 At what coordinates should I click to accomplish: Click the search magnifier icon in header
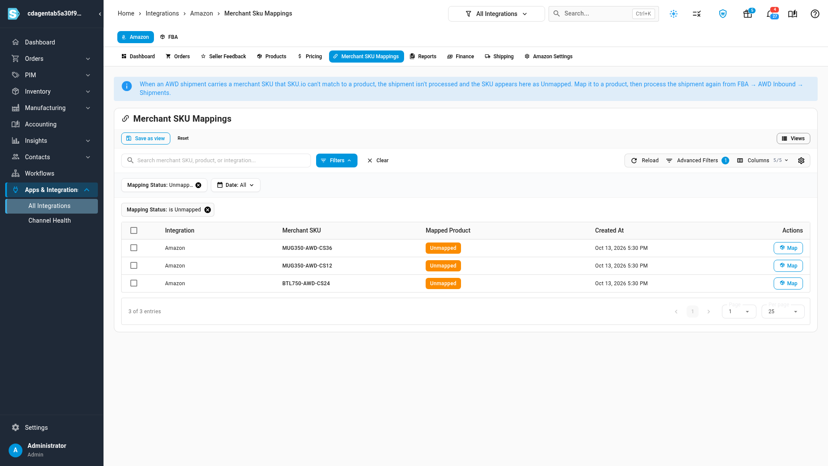(x=557, y=14)
